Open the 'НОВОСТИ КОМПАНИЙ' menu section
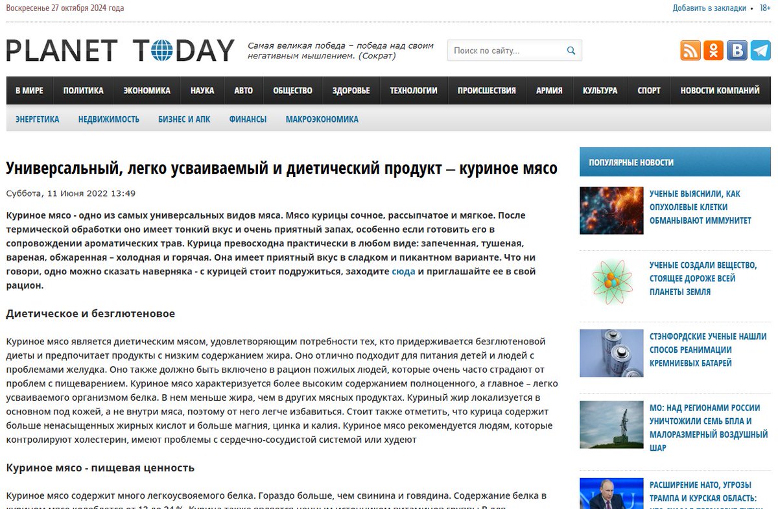The height and width of the screenshot is (509, 778). pos(720,91)
